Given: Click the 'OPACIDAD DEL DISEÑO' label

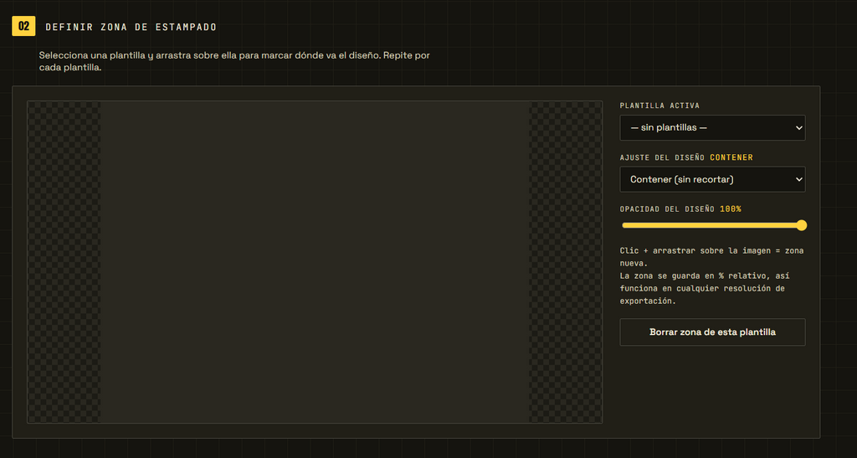Looking at the screenshot, I should coord(667,208).
